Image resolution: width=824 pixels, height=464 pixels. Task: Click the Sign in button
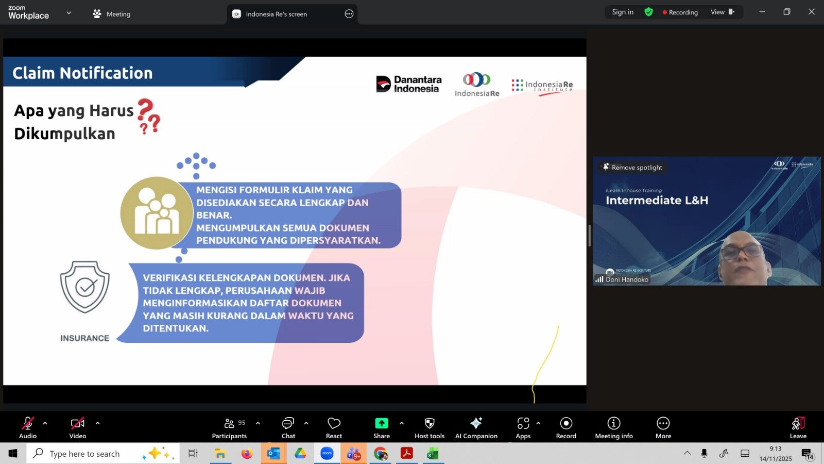(x=622, y=12)
